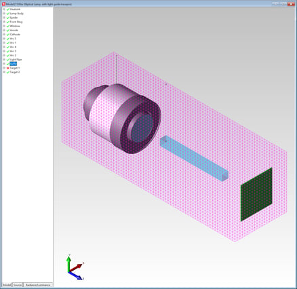The width and height of the screenshot is (297, 289).
Task: Select the Light Pipe label in tree
Action: coord(16,60)
